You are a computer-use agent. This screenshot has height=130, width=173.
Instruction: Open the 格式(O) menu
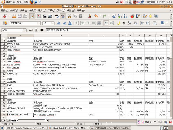[42, 10]
